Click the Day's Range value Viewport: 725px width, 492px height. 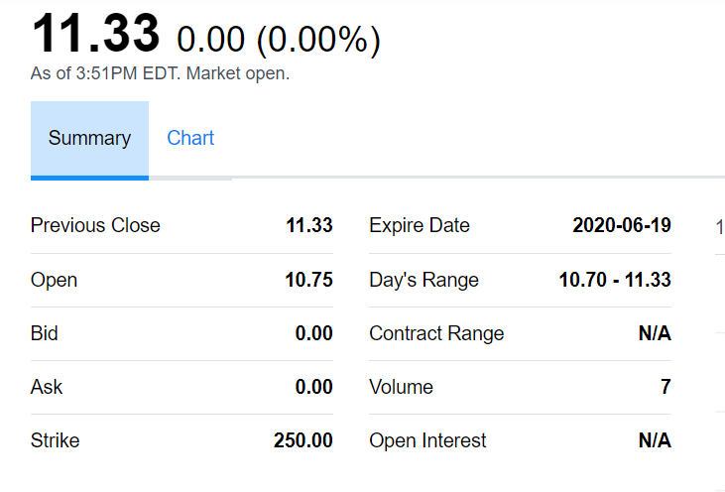click(615, 280)
